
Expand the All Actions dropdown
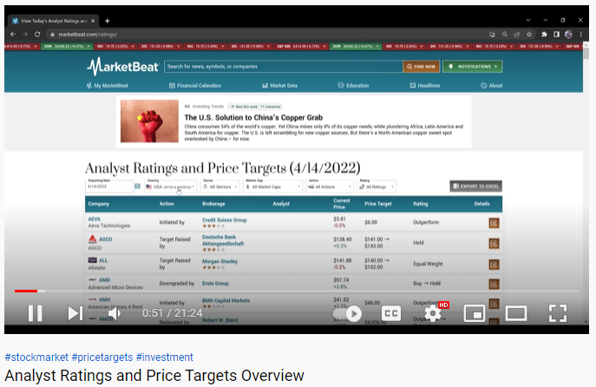(x=330, y=187)
